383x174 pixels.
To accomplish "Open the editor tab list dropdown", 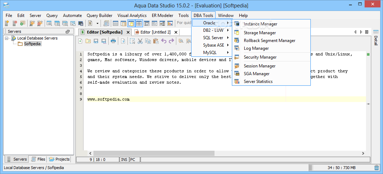I will pyautogui.click(x=367, y=32).
